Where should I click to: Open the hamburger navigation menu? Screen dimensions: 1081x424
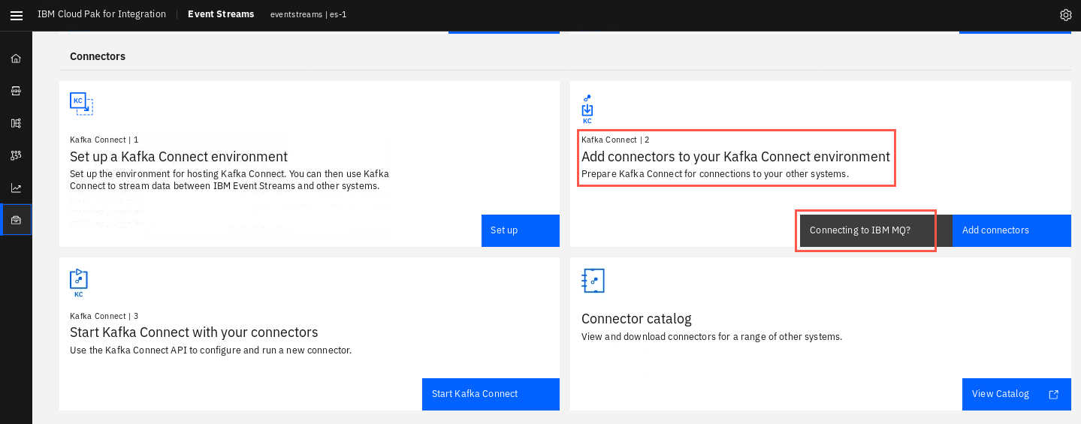coord(16,15)
